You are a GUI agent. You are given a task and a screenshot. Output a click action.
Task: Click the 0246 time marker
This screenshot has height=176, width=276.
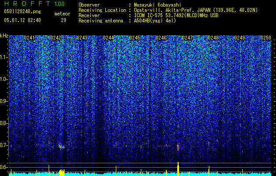pos(161,38)
